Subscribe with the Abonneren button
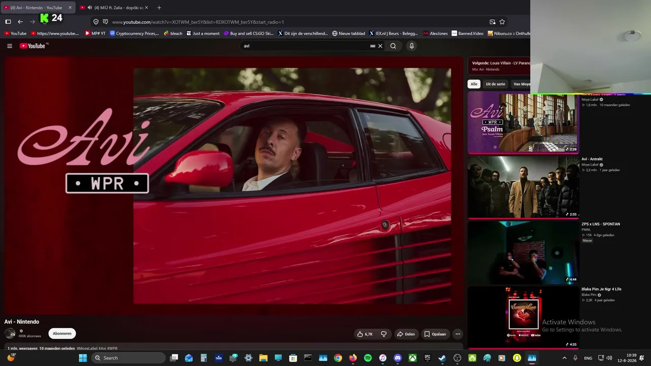 [x=62, y=333]
